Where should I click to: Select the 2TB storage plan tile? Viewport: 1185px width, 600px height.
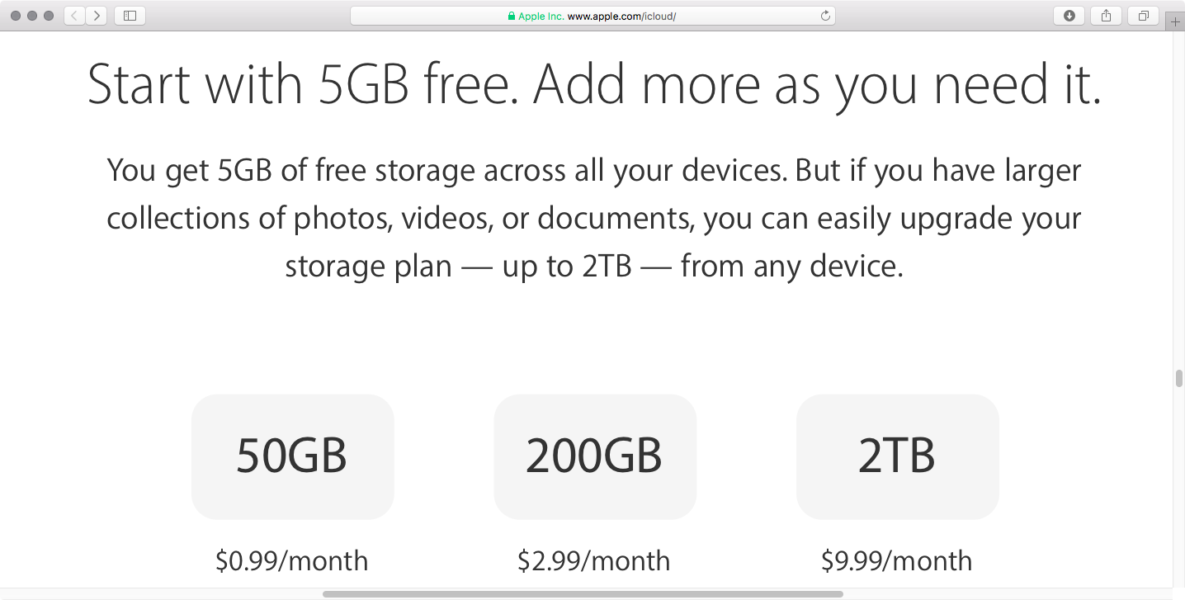click(897, 456)
